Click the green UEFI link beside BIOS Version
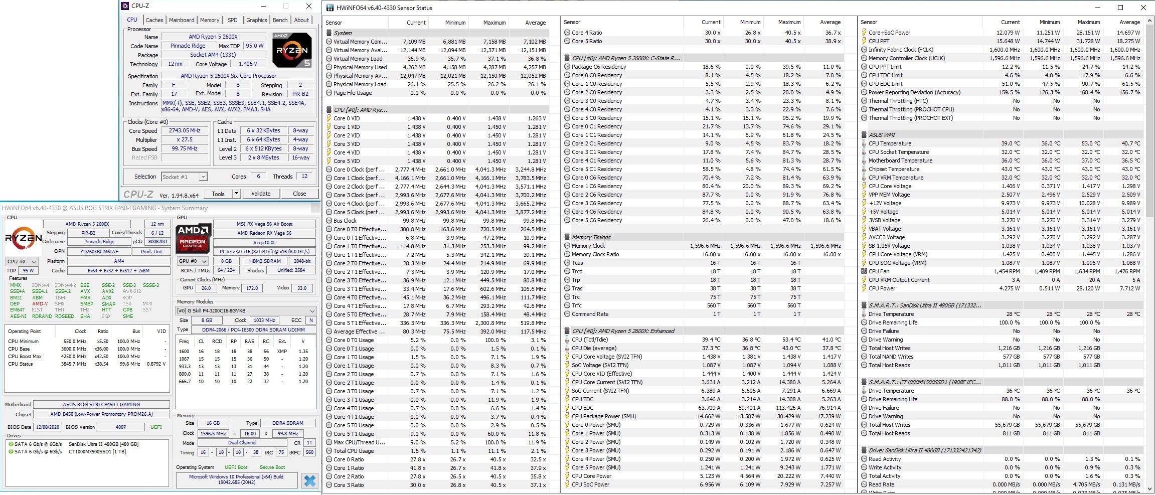Image resolution: width=1155 pixels, height=495 pixels. coord(156,427)
